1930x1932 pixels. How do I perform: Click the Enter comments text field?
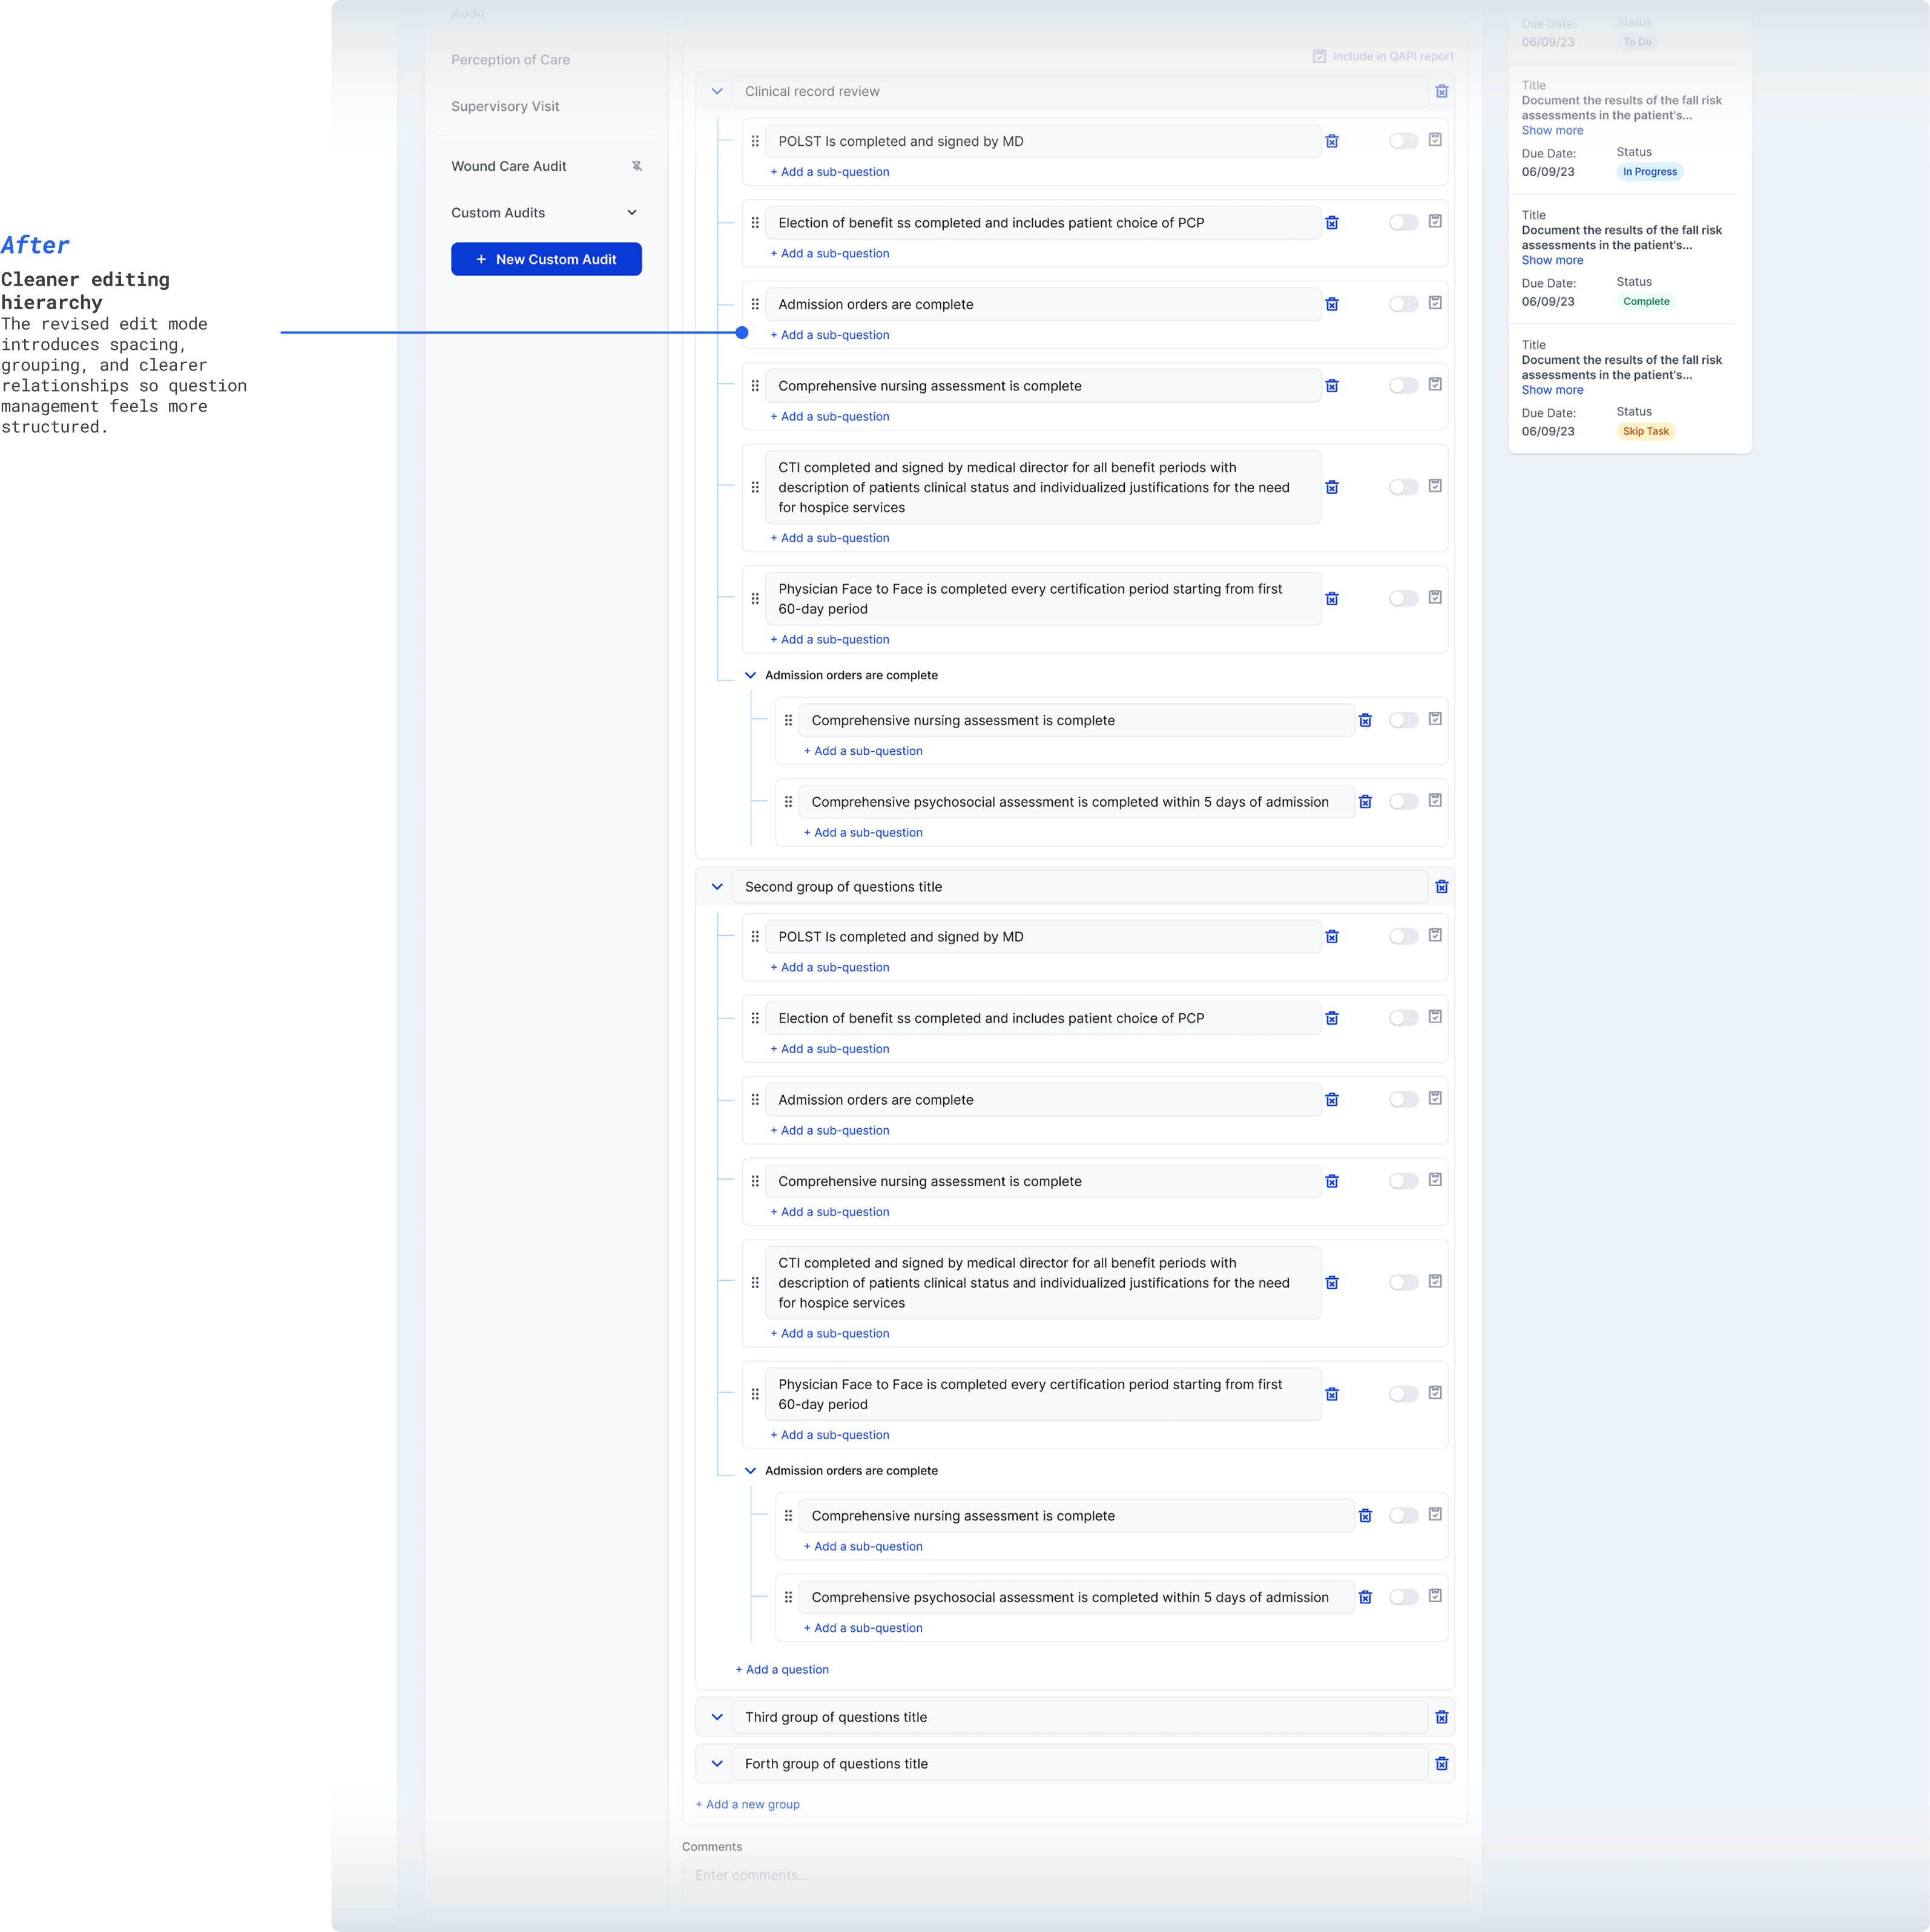[1074, 1875]
